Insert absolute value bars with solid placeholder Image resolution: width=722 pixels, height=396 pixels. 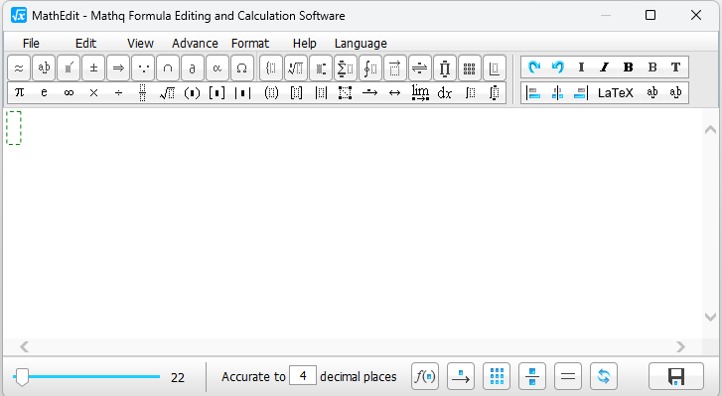[x=242, y=92]
